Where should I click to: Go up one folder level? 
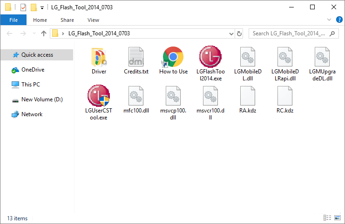pos(44,33)
